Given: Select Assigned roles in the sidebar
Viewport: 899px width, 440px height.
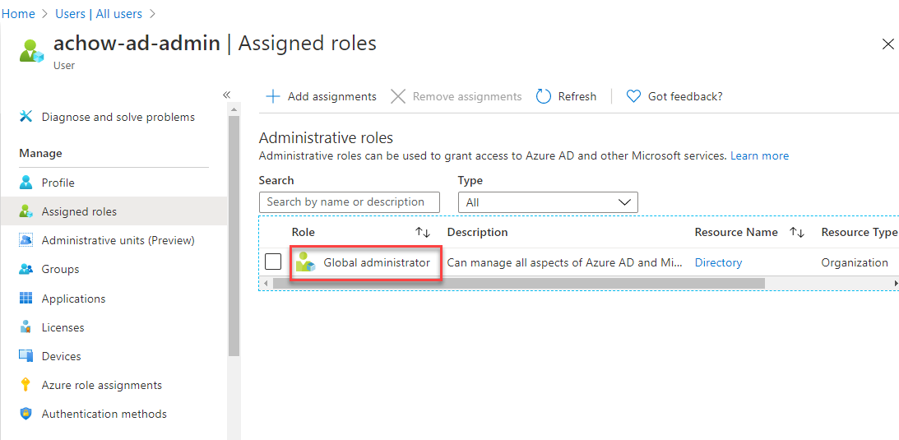Looking at the screenshot, I should (79, 211).
